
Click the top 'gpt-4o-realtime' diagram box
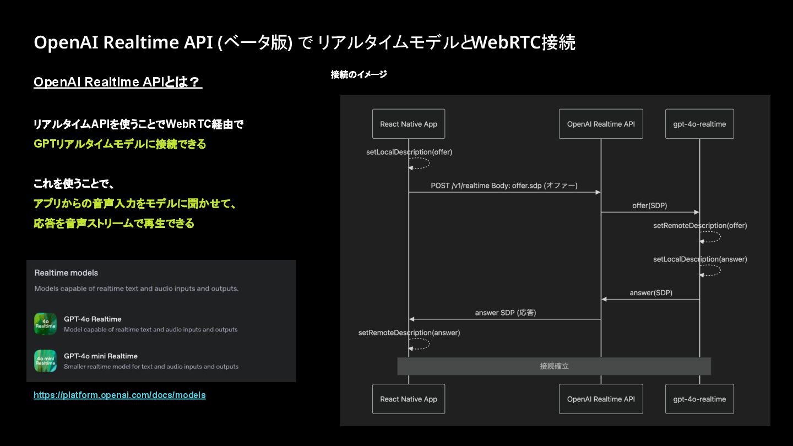pos(699,124)
